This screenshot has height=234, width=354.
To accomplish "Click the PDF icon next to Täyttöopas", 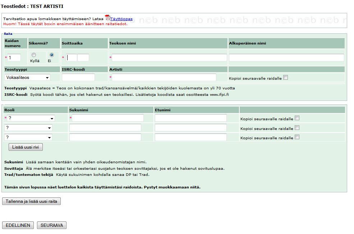I will tap(108, 17).
